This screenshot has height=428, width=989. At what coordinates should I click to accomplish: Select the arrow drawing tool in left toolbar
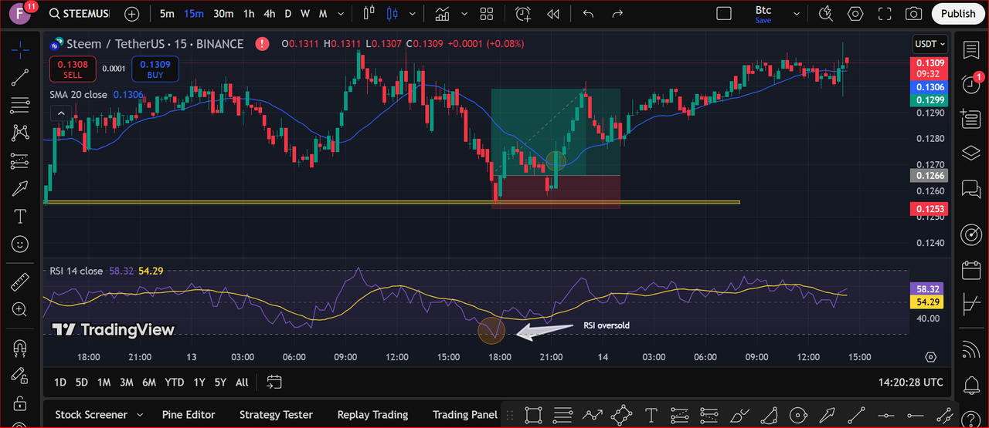[20, 188]
